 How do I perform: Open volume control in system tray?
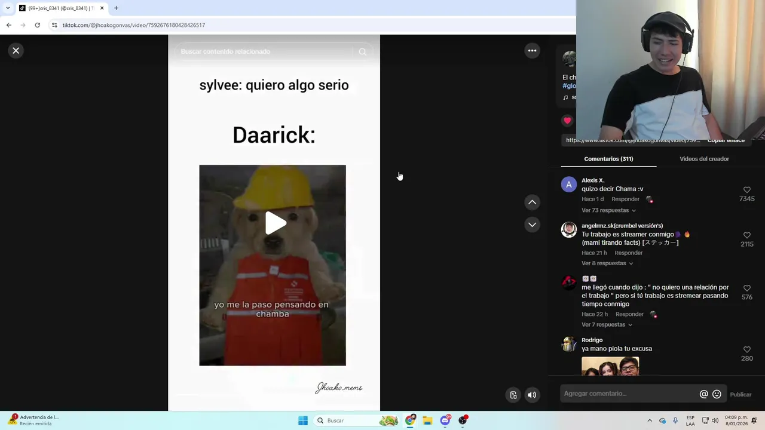(715, 420)
